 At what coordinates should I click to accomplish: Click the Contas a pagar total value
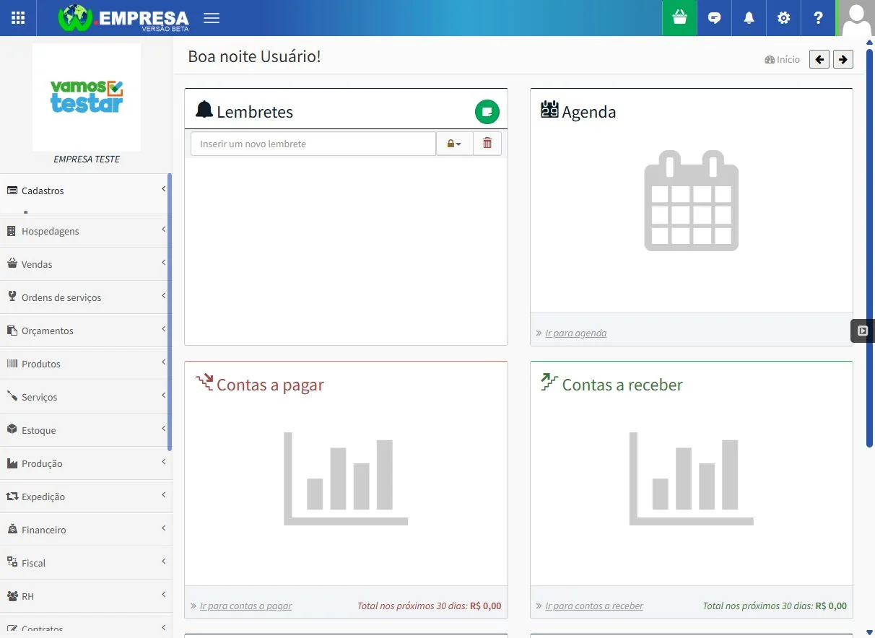pyautogui.click(x=485, y=606)
